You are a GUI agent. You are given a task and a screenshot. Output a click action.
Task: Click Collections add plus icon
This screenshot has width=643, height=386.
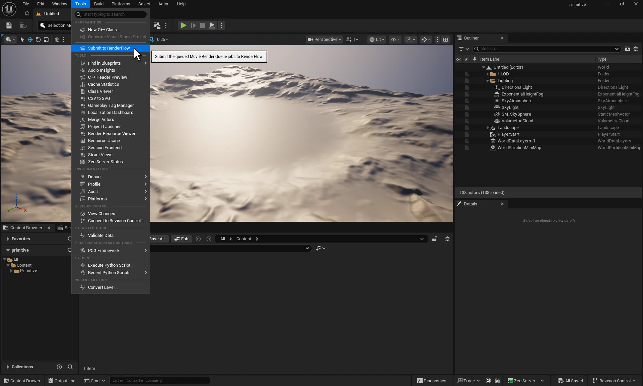(59, 367)
